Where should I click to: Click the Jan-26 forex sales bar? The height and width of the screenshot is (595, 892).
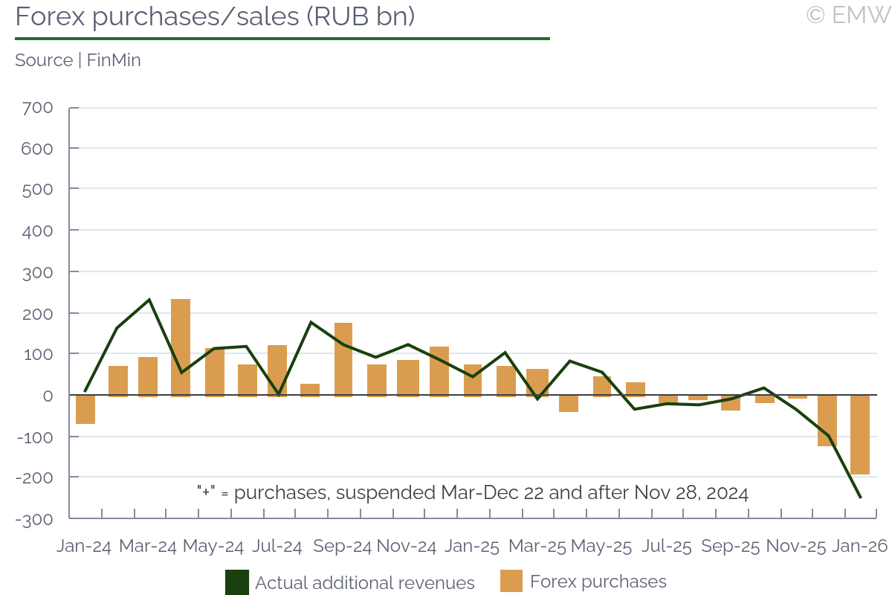tap(860, 434)
